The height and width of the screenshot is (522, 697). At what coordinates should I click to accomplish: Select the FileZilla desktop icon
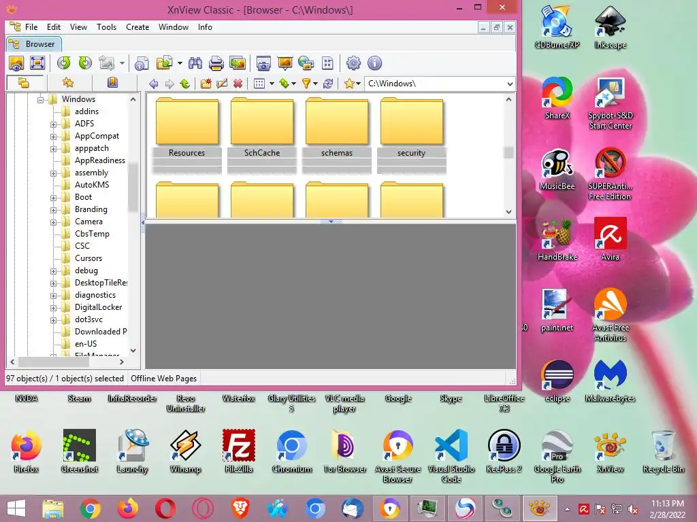pos(239,451)
